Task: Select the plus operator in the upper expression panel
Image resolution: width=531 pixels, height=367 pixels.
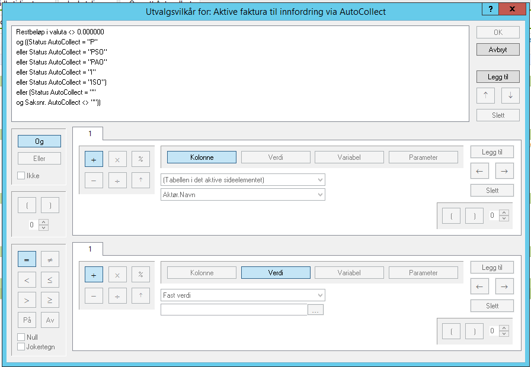Action: click(94, 160)
